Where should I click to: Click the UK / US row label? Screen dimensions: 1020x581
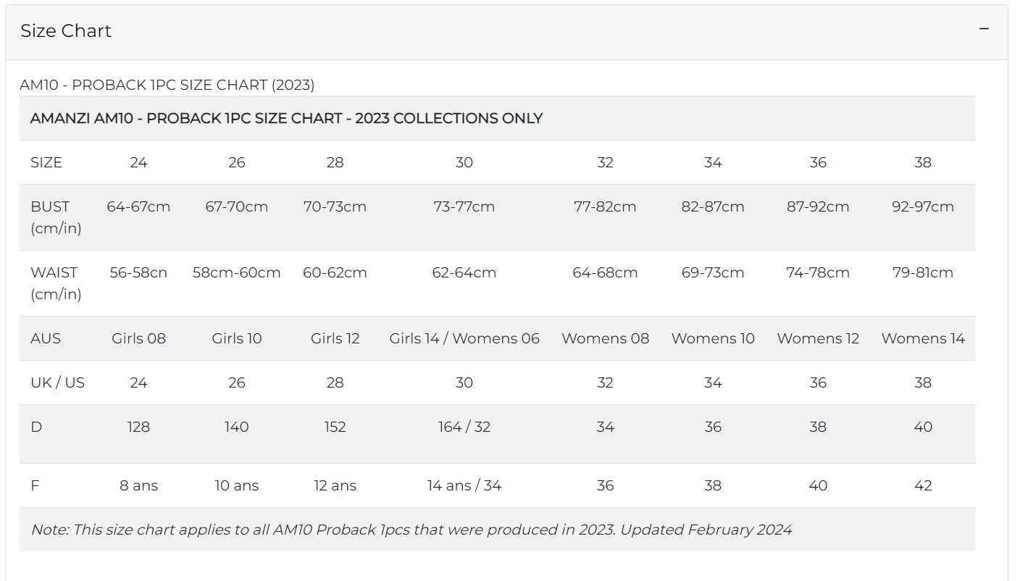coord(57,383)
